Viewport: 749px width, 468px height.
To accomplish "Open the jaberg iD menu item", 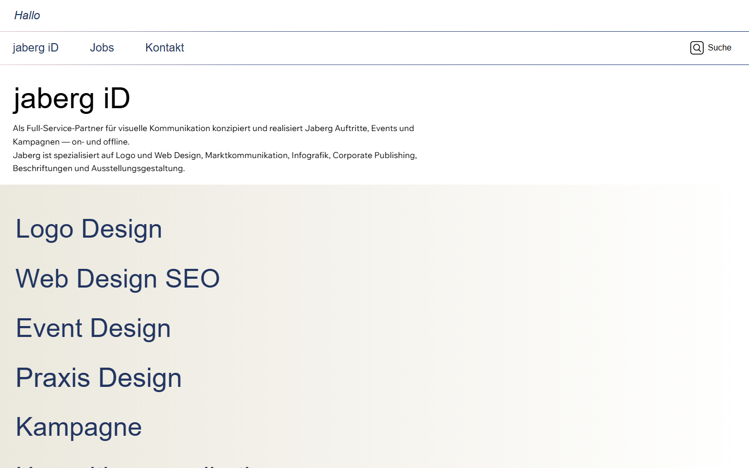I will (36, 48).
